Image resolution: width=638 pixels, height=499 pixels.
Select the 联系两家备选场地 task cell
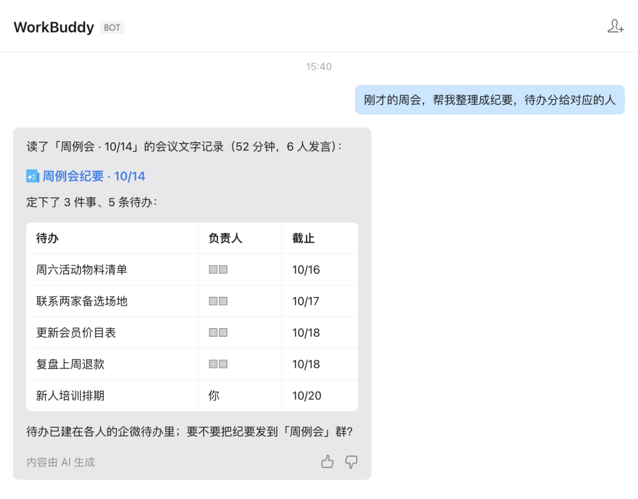tap(112, 301)
